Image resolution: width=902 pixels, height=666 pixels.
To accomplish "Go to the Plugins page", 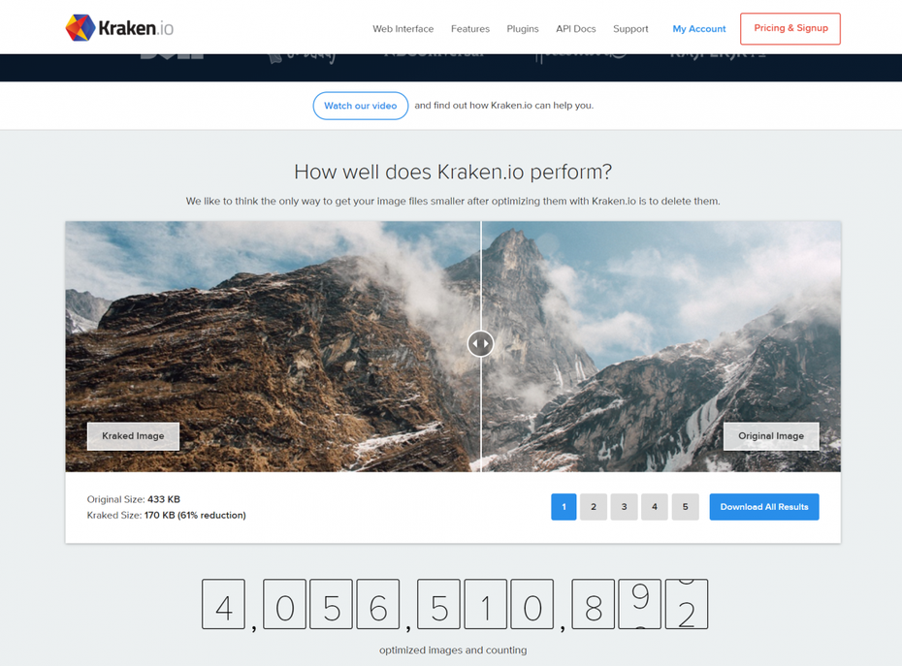I will coord(523,29).
